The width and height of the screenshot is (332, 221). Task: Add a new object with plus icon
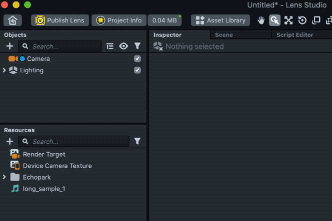click(9, 46)
